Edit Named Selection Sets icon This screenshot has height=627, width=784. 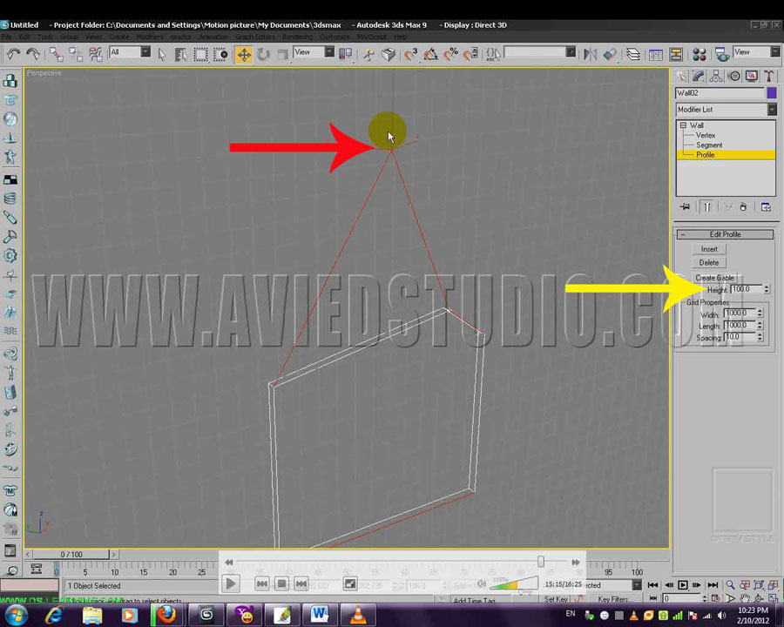pos(492,54)
